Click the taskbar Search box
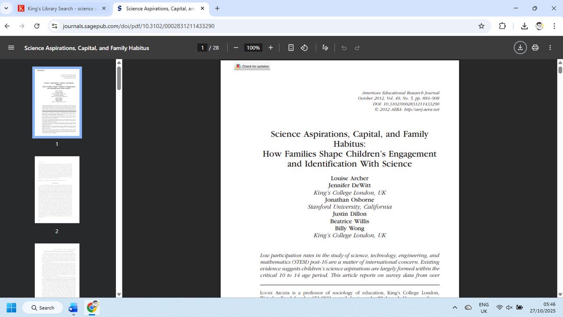 [42, 308]
